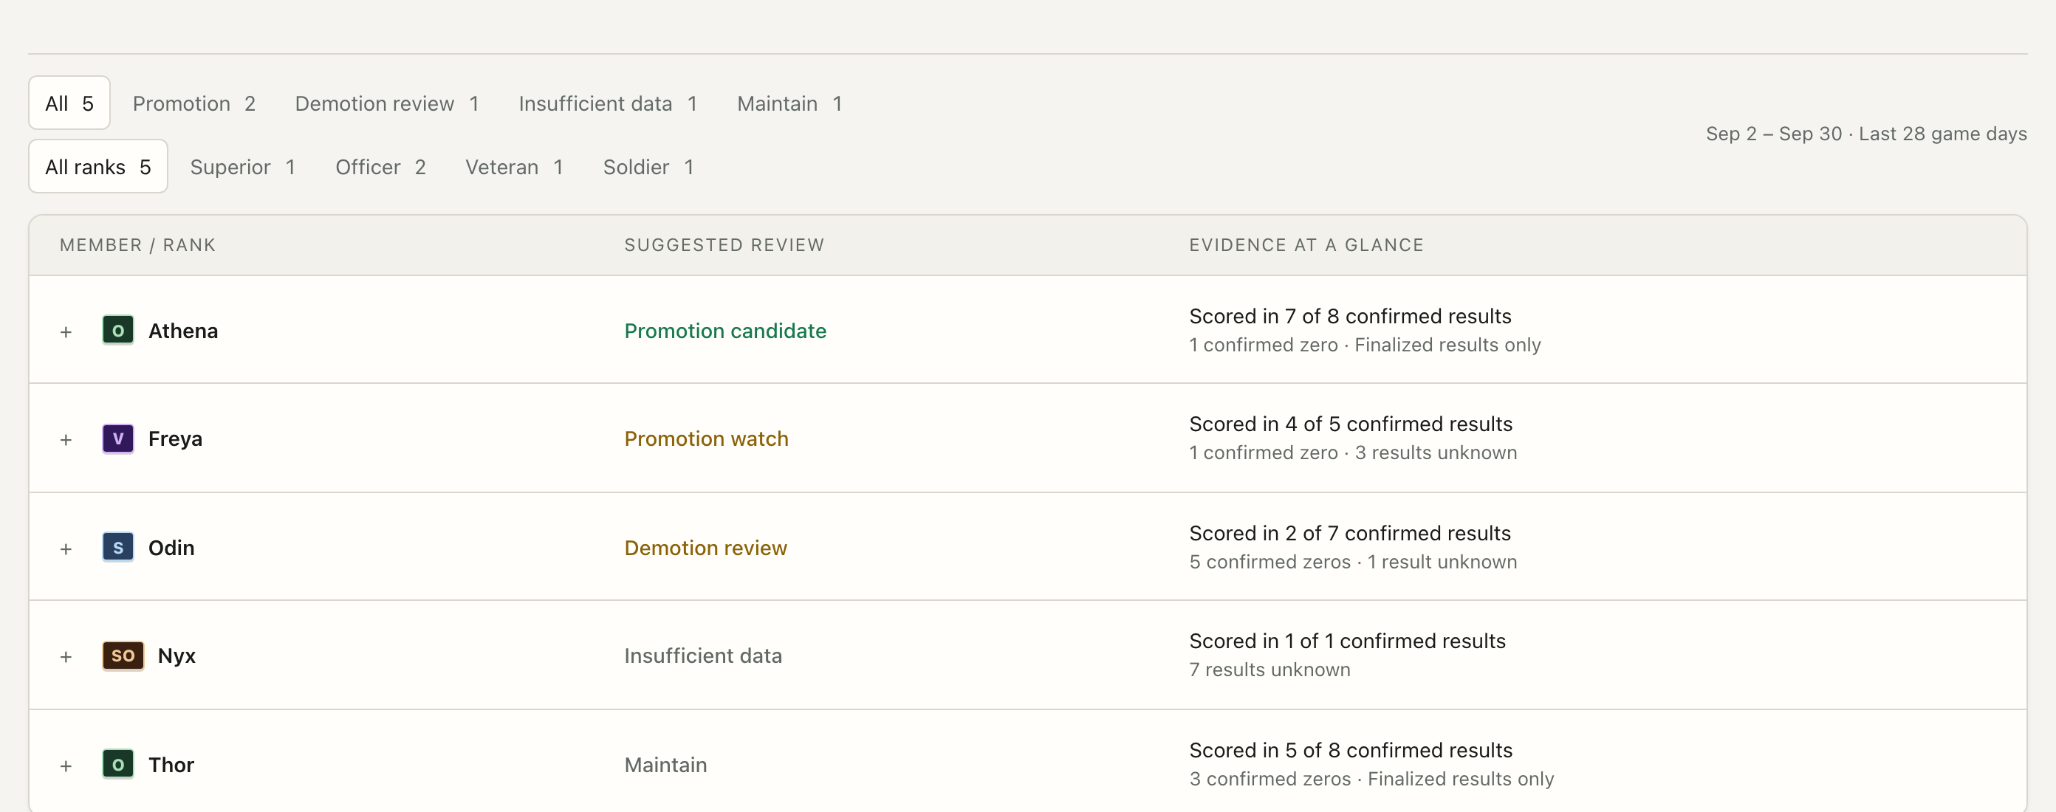Click the Evidence at a Glance header
The height and width of the screenshot is (812, 2056).
[1306, 245]
